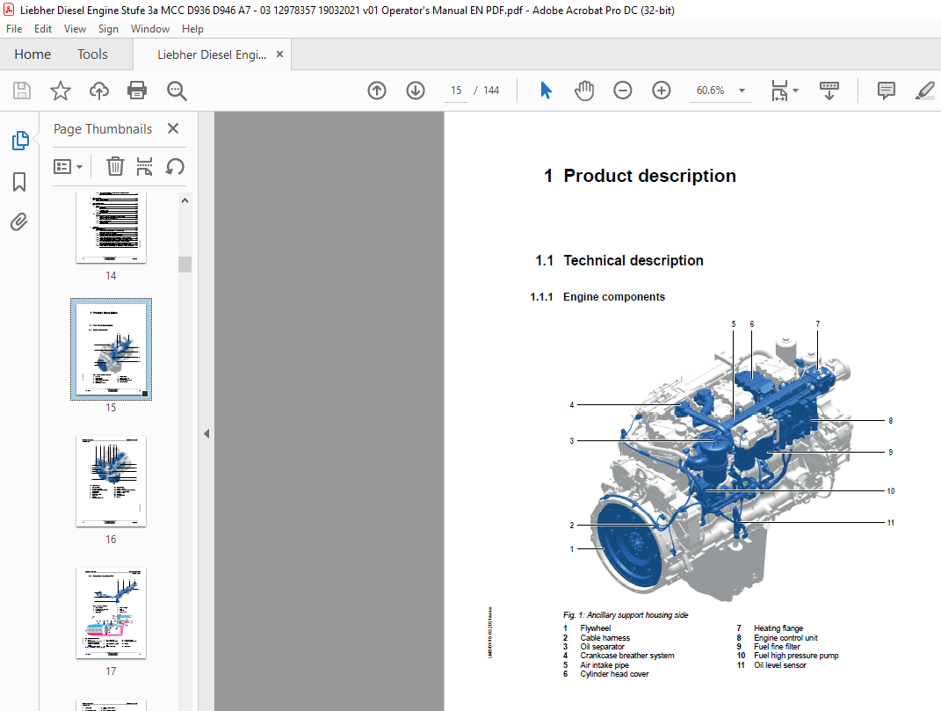Open Bookmarks panel in sidebar
The image size is (941, 711).
[19, 182]
